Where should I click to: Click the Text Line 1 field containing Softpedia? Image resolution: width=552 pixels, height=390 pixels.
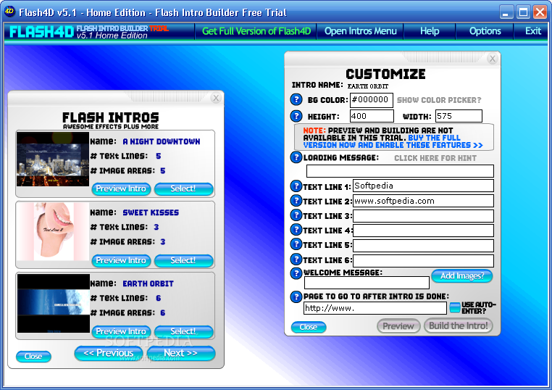coord(423,186)
